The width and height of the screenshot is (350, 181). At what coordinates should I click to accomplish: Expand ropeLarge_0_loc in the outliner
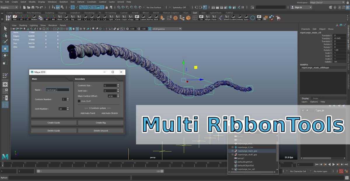tap(232, 147)
